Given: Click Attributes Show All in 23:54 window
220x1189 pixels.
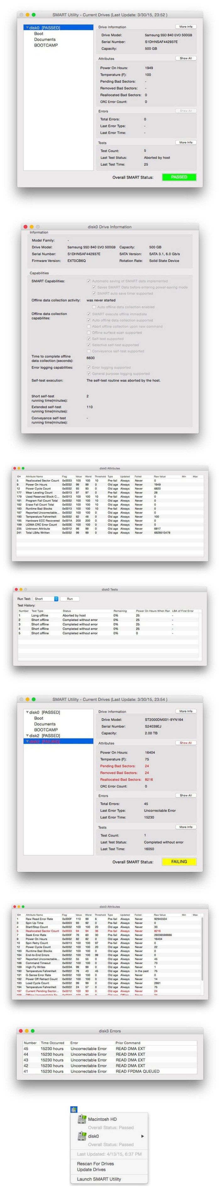Looking at the screenshot, I should tap(186, 743).
